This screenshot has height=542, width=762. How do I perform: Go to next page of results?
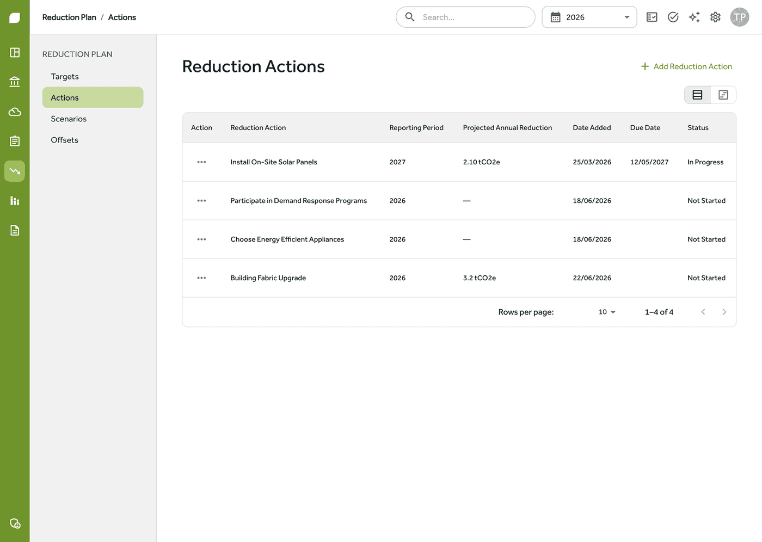(724, 312)
